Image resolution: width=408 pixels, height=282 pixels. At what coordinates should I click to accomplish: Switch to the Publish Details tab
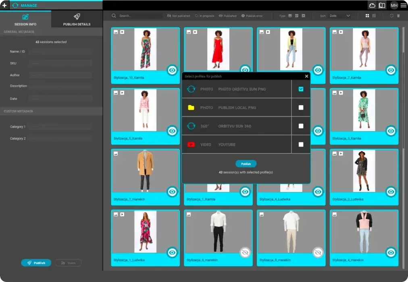click(77, 20)
